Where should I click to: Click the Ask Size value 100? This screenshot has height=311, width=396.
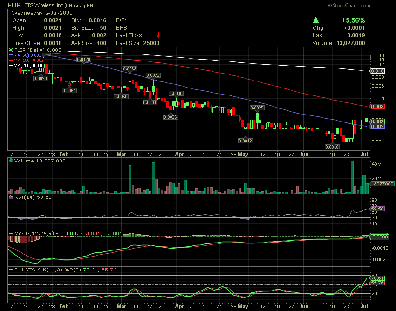coord(102,43)
